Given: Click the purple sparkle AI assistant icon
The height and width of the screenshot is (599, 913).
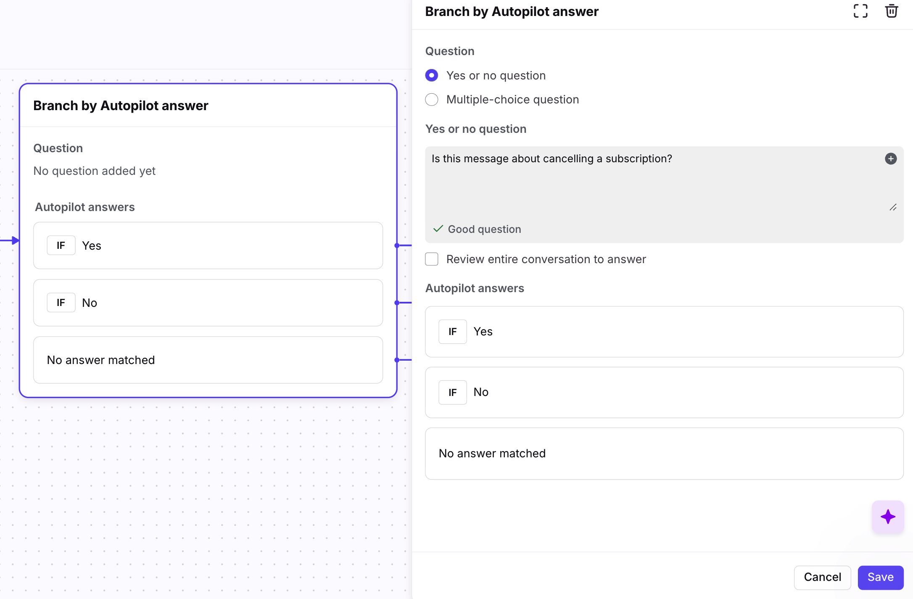Looking at the screenshot, I should click(888, 517).
